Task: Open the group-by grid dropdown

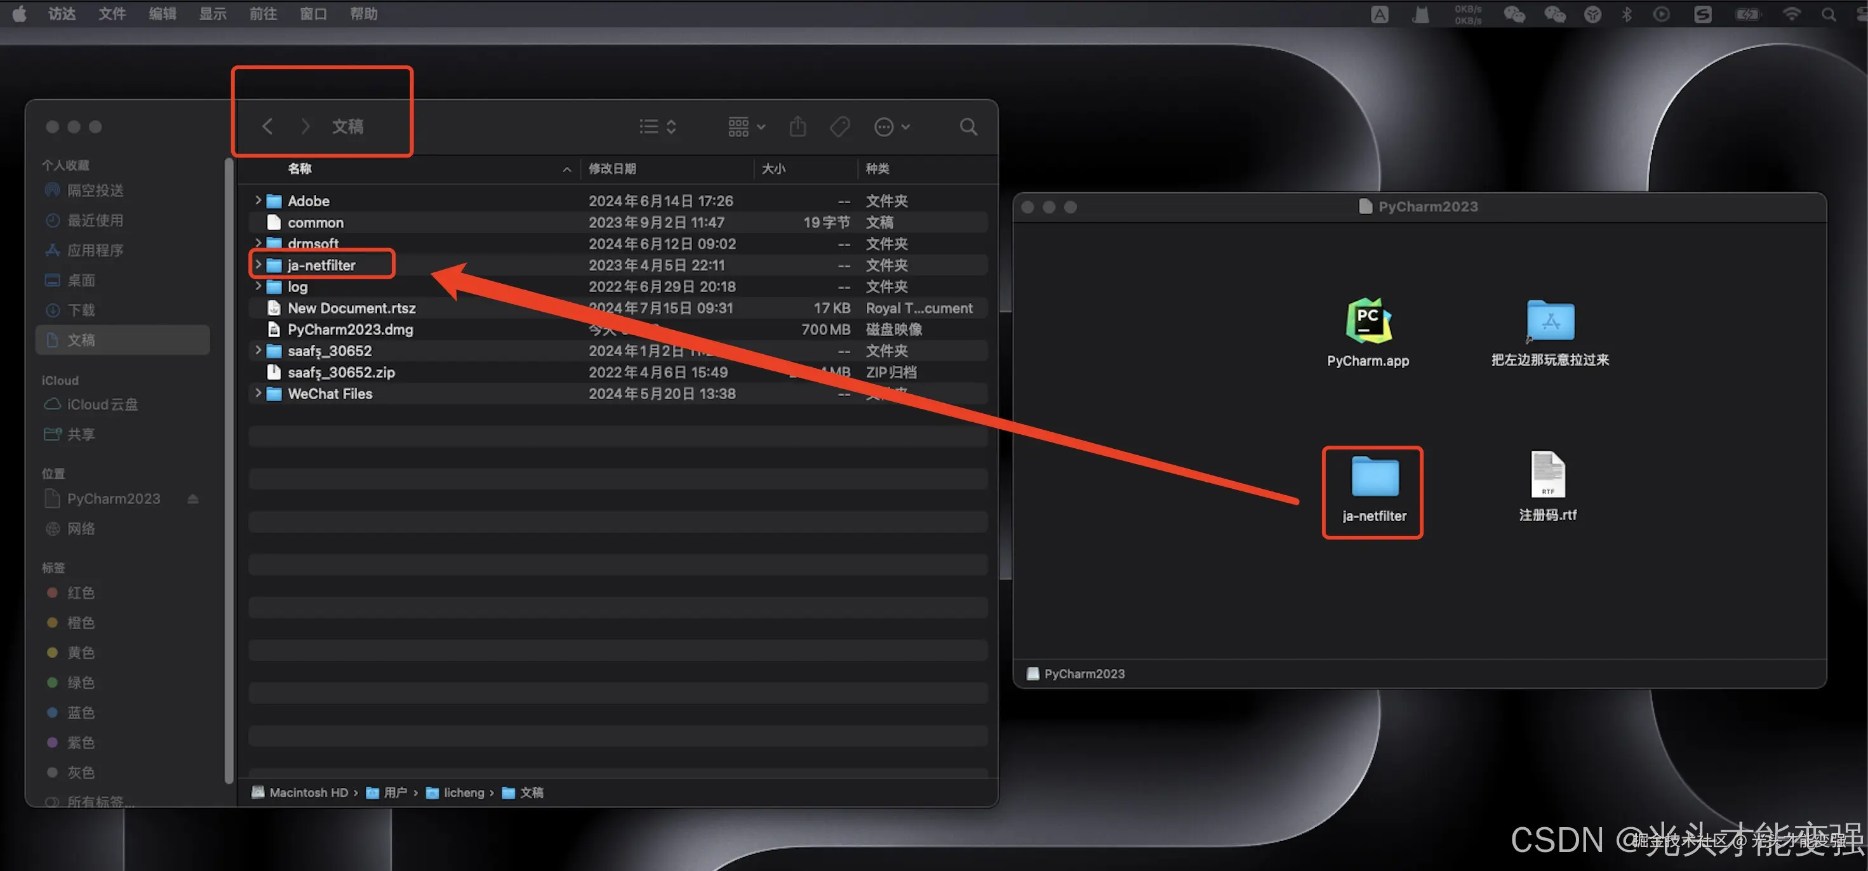Action: tap(746, 127)
